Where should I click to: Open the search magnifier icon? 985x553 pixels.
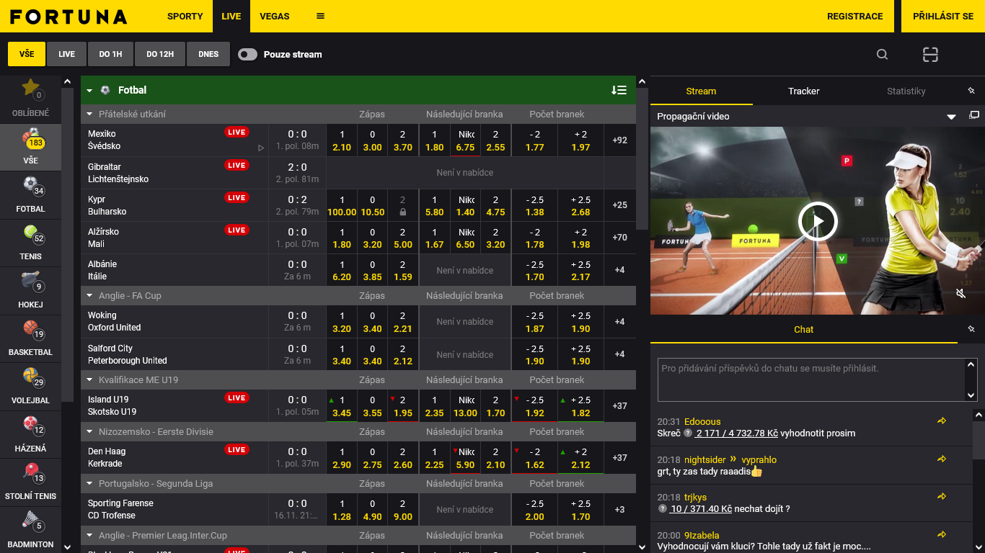pos(882,55)
